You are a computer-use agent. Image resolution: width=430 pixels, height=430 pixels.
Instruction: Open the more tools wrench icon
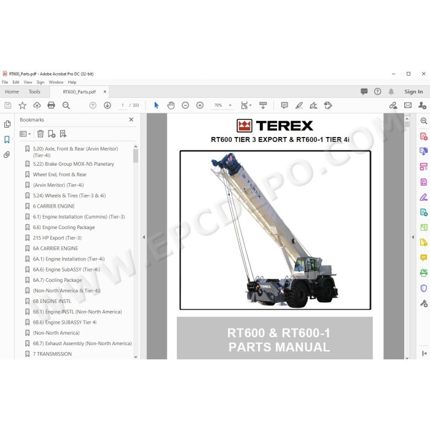pos(424,303)
